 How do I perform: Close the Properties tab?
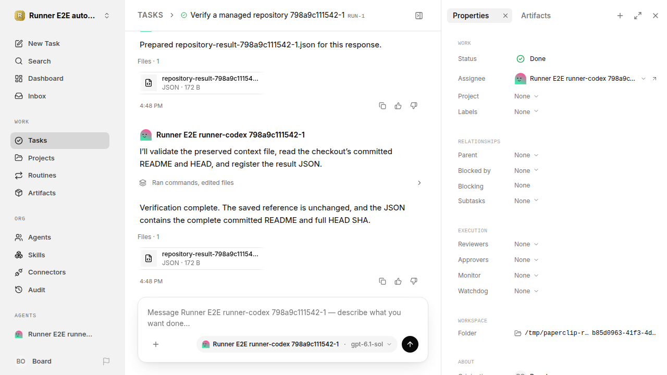point(505,16)
